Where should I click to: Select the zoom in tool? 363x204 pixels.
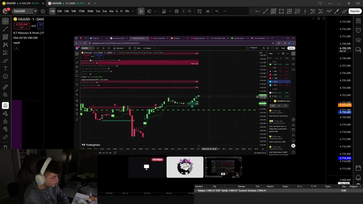(5, 95)
